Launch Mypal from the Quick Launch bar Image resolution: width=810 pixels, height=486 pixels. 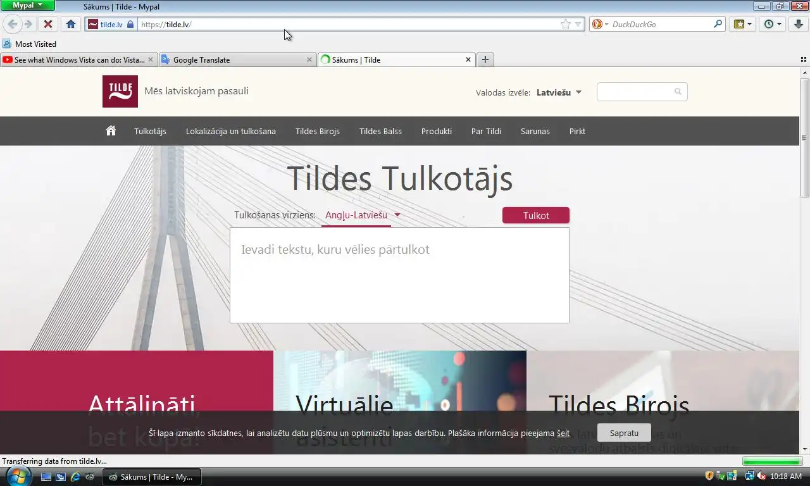pos(90,477)
